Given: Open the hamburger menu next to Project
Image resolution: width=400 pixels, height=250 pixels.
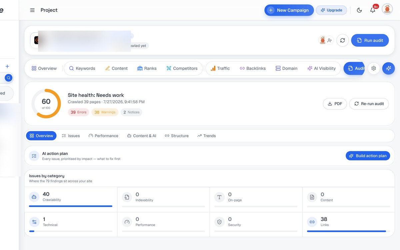Looking at the screenshot, I should click(32, 10).
